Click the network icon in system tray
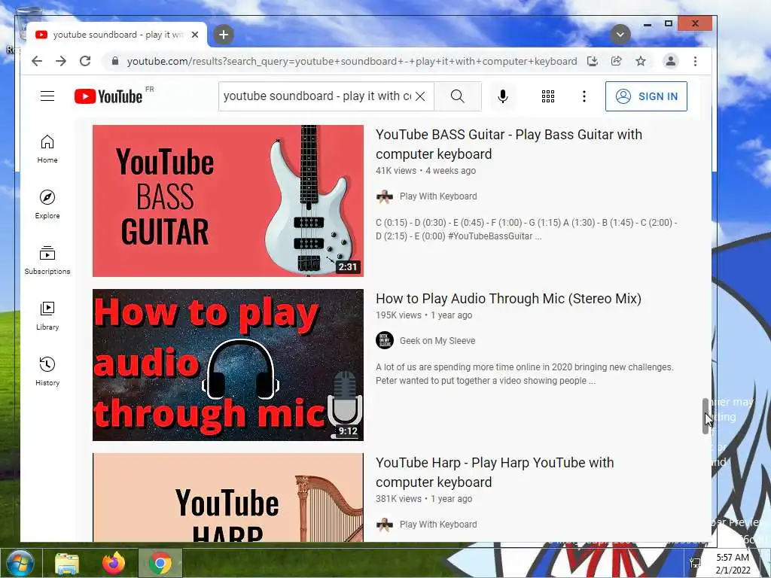The height and width of the screenshot is (578, 771). coord(695,563)
